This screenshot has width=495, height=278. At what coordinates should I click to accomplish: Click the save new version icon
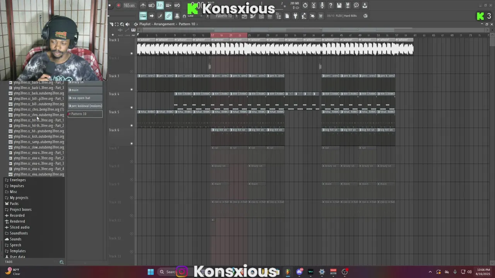(x=348, y=5)
